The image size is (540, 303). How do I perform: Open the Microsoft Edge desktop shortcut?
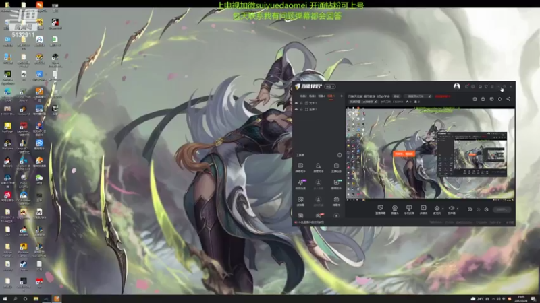7,93
